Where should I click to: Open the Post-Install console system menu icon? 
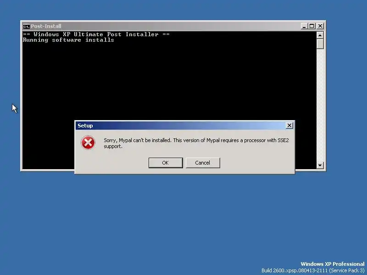pos(26,26)
